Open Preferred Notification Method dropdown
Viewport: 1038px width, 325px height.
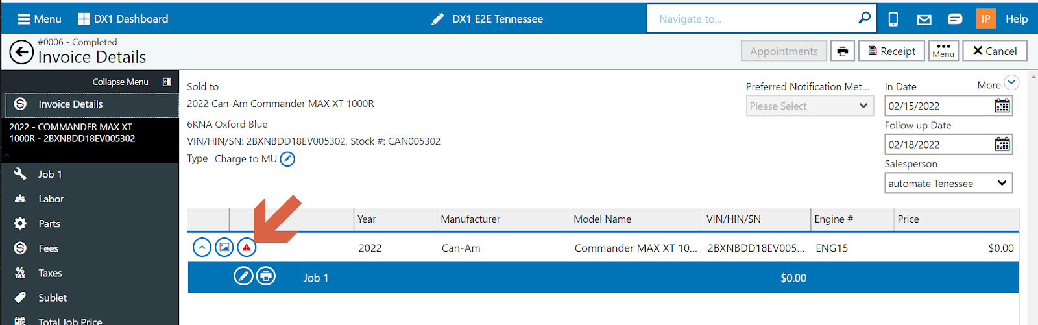(x=810, y=106)
